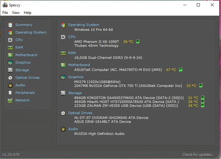Click the Operating System Windows flag sidebar icon

(x=10, y=33)
